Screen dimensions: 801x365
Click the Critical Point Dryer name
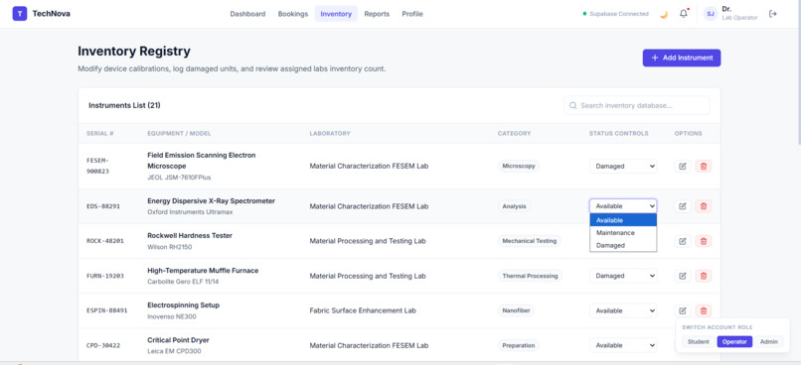(x=178, y=340)
